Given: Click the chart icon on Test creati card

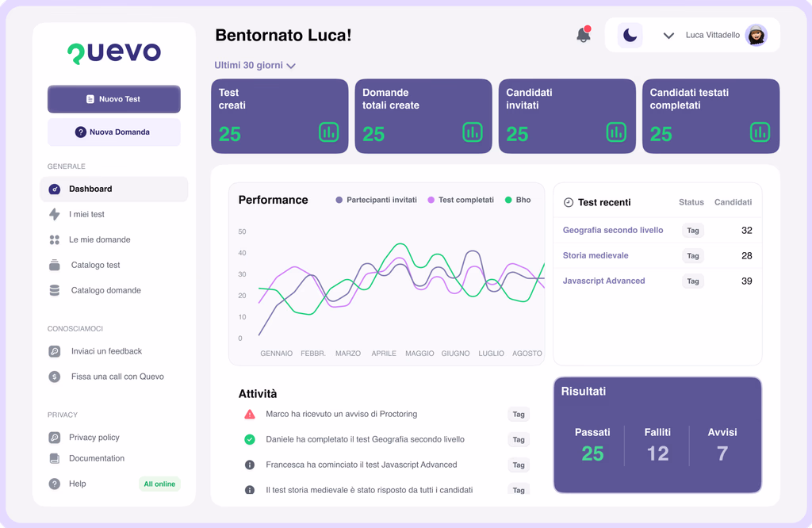Looking at the screenshot, I should [329, 132].
